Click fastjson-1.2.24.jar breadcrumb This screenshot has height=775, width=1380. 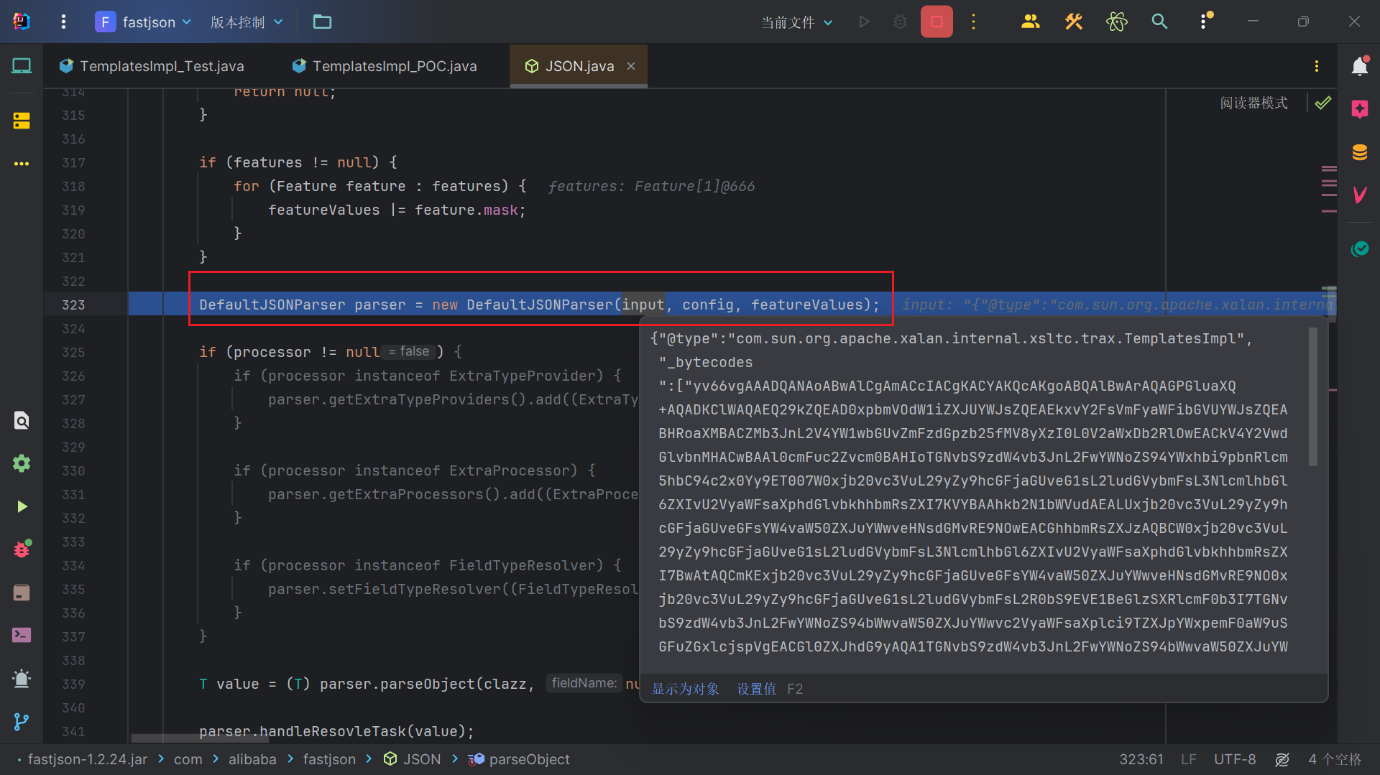click(x=87, y=759)
